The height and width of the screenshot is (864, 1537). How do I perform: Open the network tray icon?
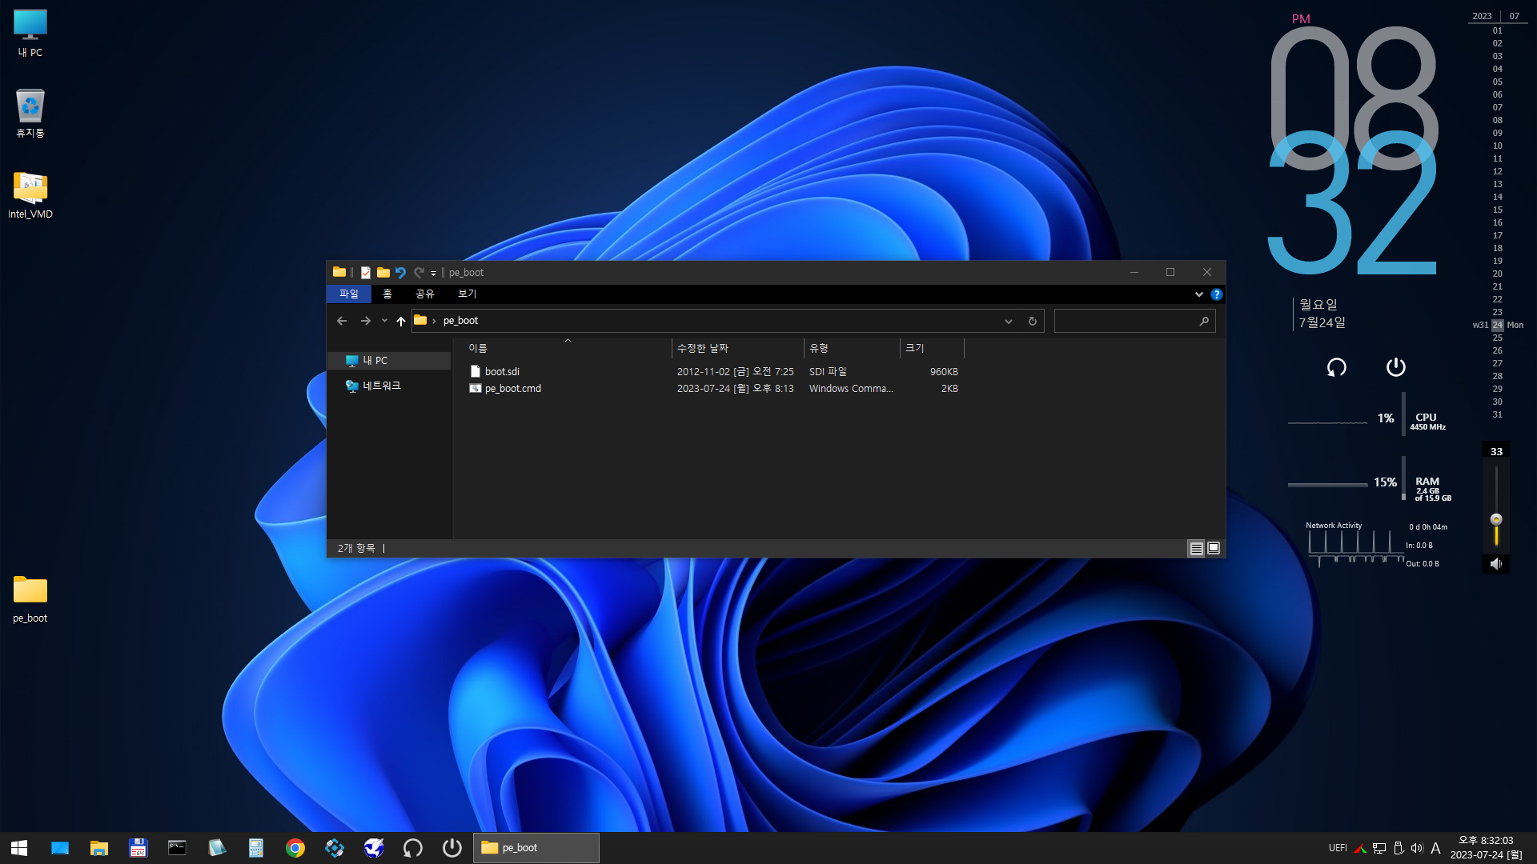click(1379, 848)
